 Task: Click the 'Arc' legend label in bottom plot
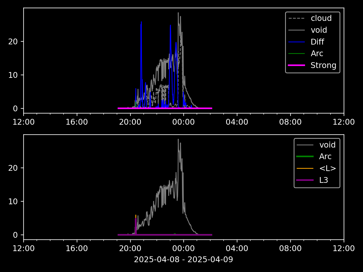325,157
